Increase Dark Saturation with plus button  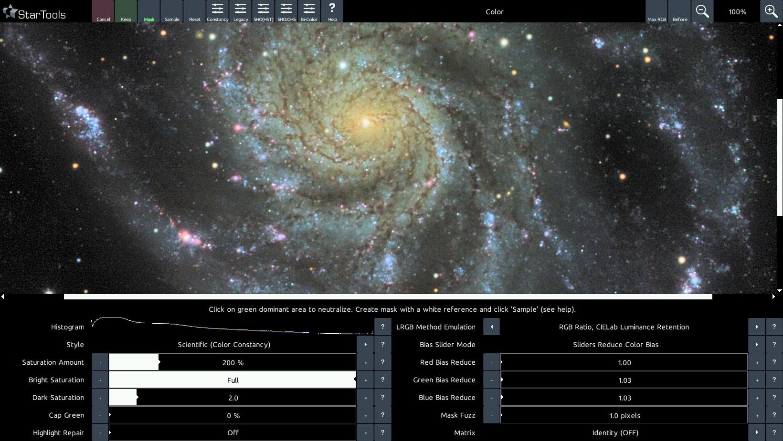(366, 398)
